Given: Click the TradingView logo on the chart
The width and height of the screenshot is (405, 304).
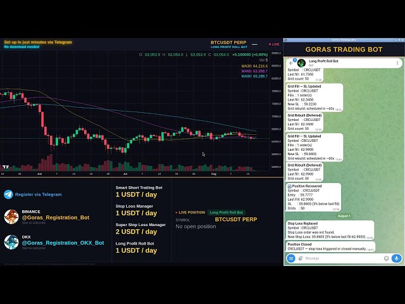Looking at the screenshot, I should tap(6, 167).
